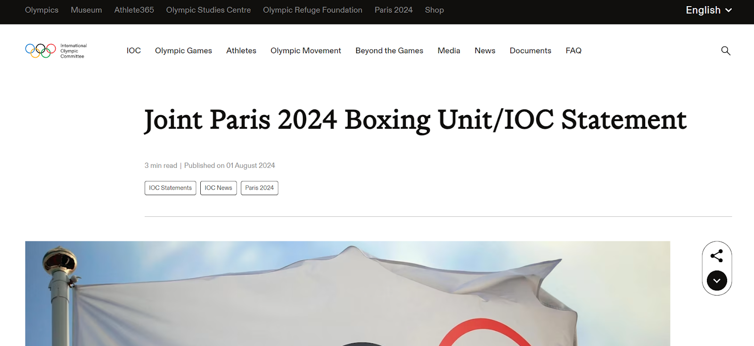The height and width of the screenshot is (346, 754).
Task: Open the search magnifier icon
Action: 726,50
